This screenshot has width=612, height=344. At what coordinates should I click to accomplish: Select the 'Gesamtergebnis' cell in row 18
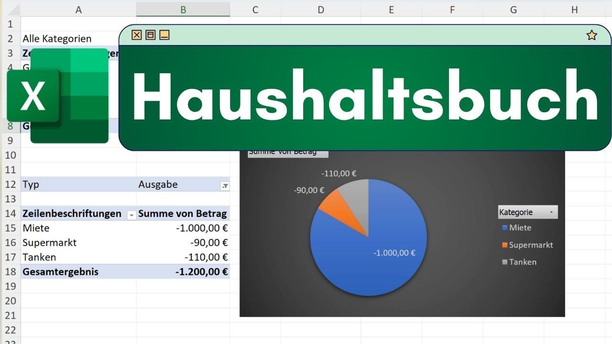79,272
